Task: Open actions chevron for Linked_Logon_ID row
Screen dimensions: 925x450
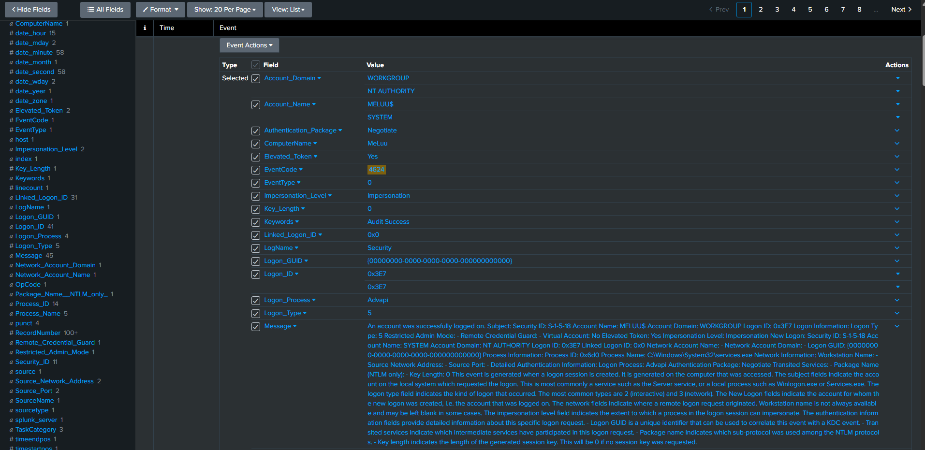Action: (x=897, y=235)
